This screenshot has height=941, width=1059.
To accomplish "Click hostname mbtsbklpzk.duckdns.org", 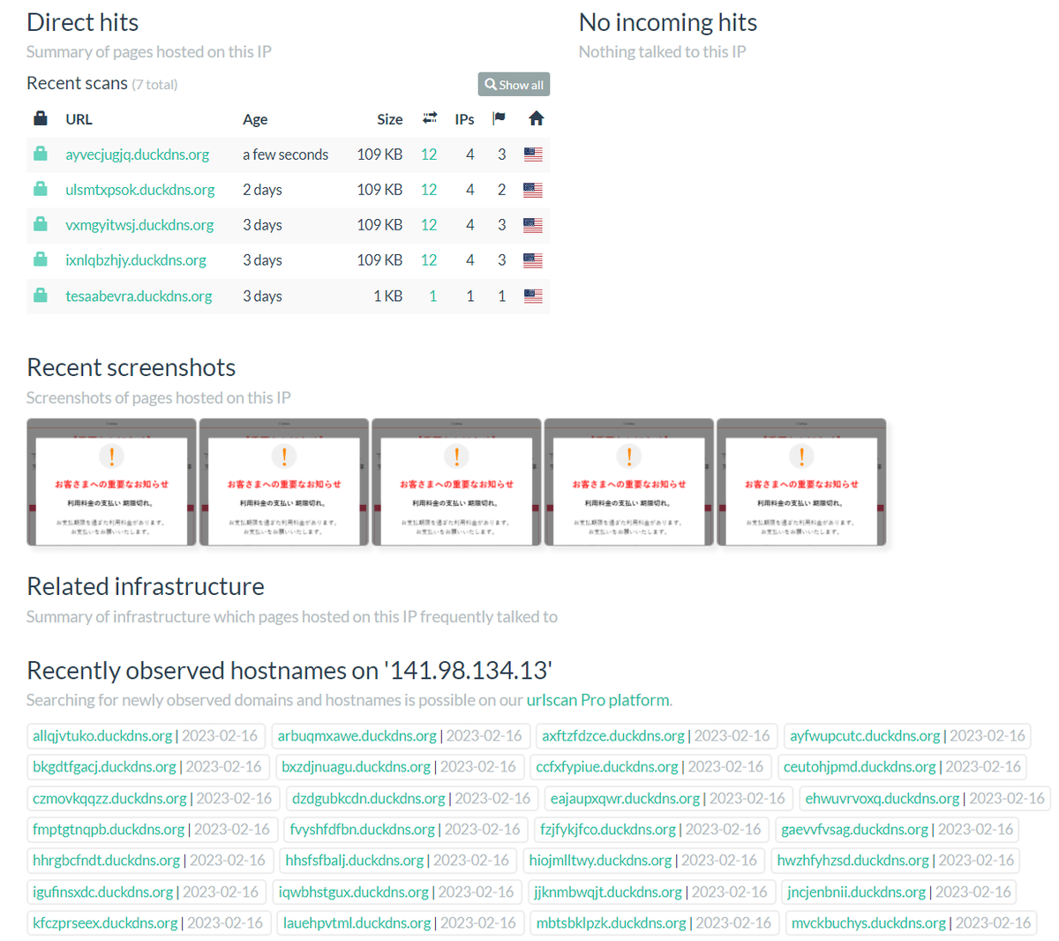I will [611, 923].
